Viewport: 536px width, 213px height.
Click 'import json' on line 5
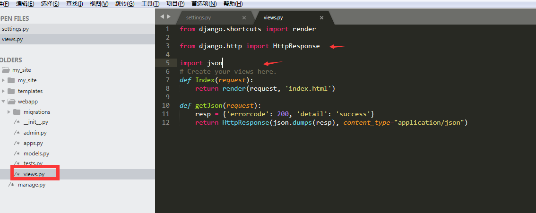click(x=201, y=63)
